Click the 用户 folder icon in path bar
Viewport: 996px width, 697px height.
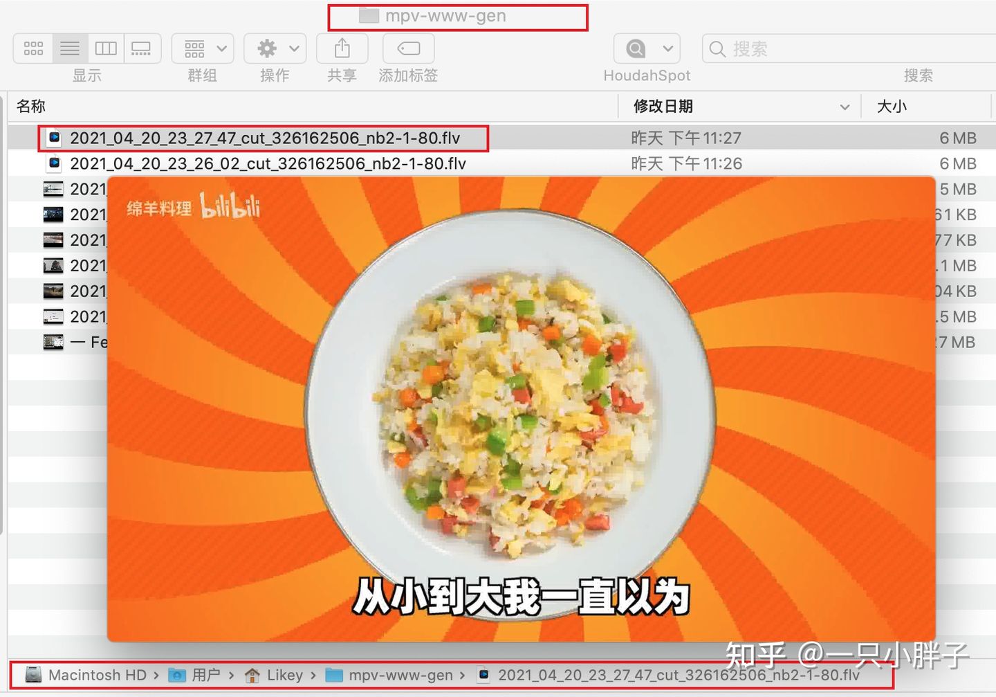(x=178, y=675)
